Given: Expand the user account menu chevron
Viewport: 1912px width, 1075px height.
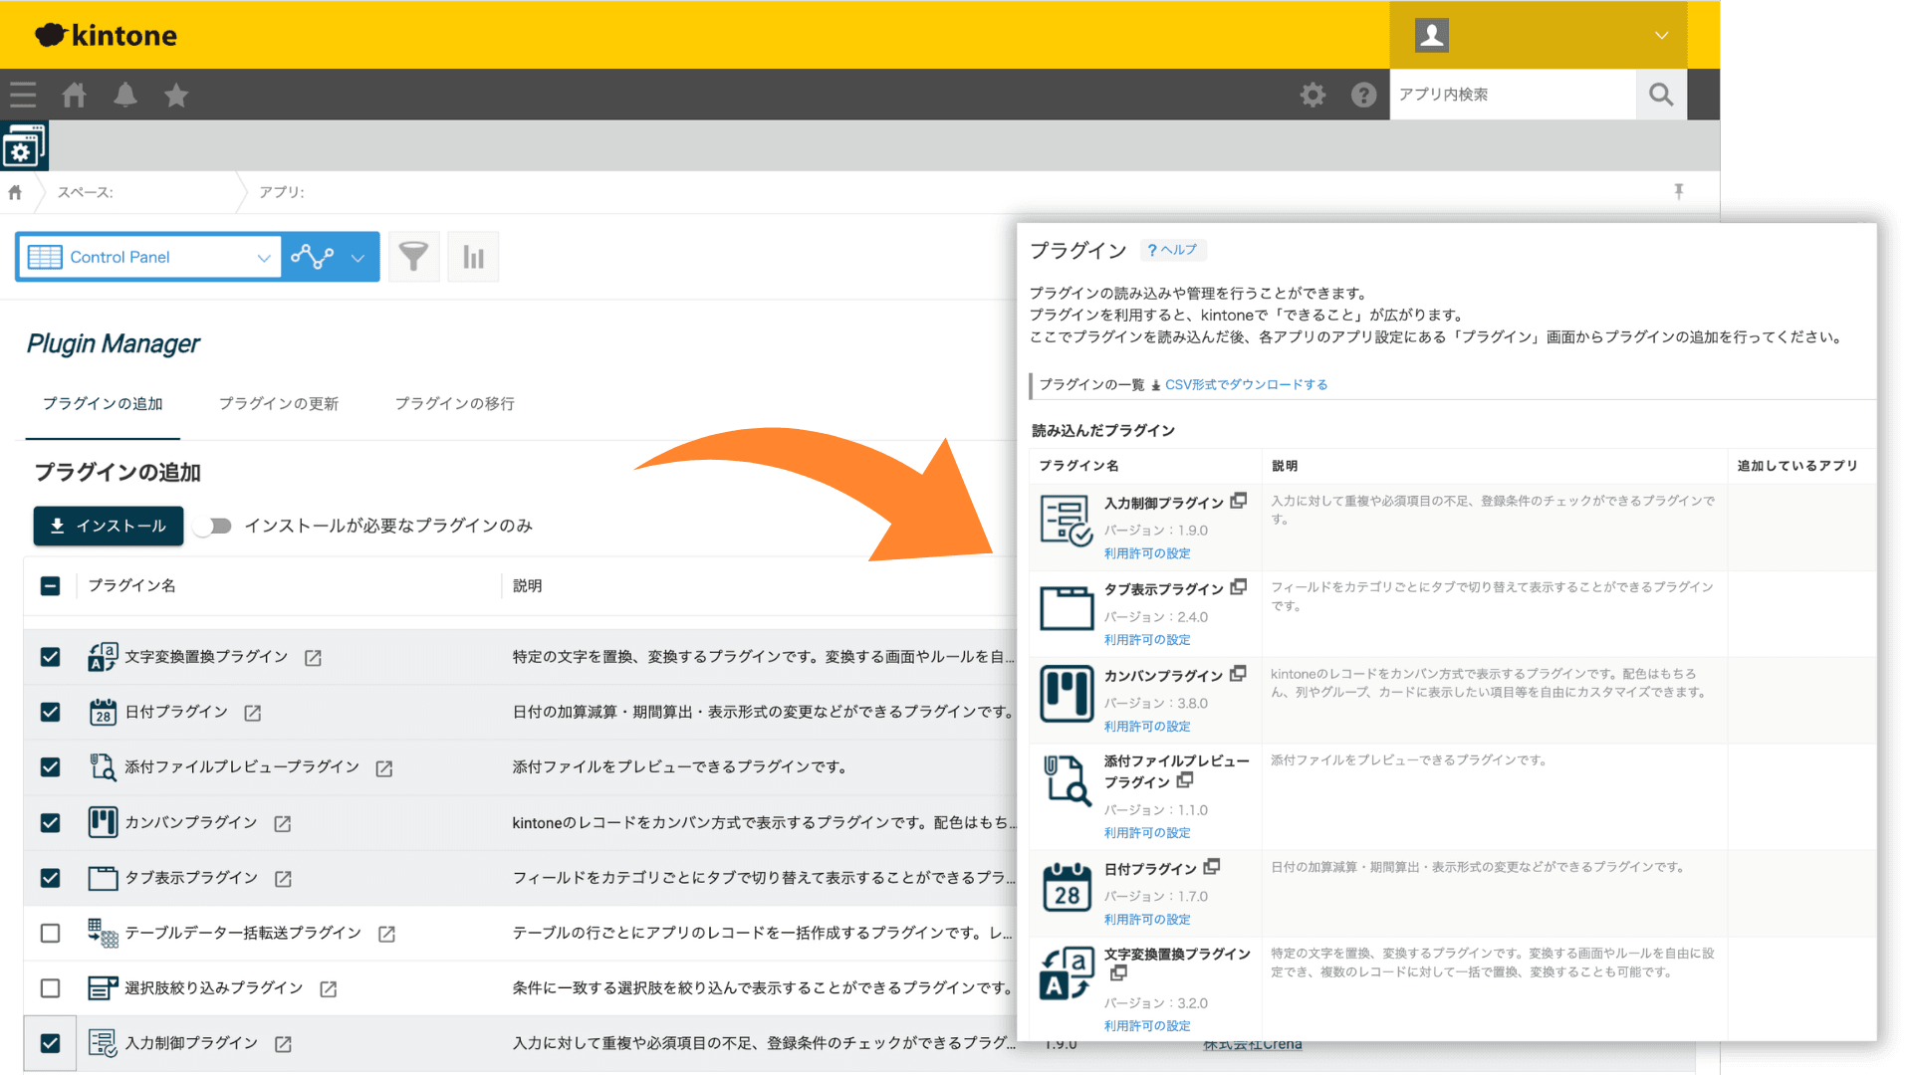Looking at the screenshot, I should (x=1661, y=36).
